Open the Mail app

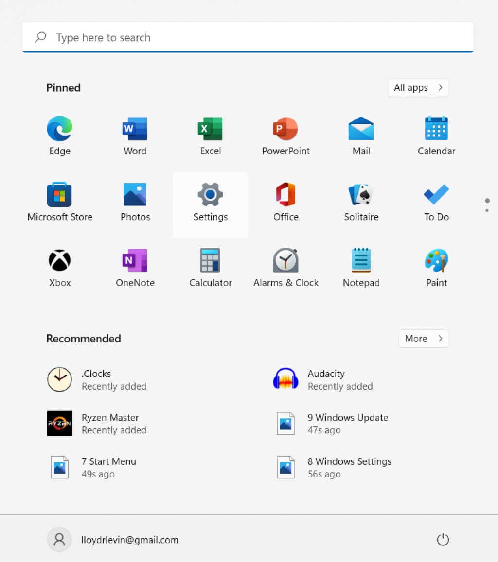(361, 136)
